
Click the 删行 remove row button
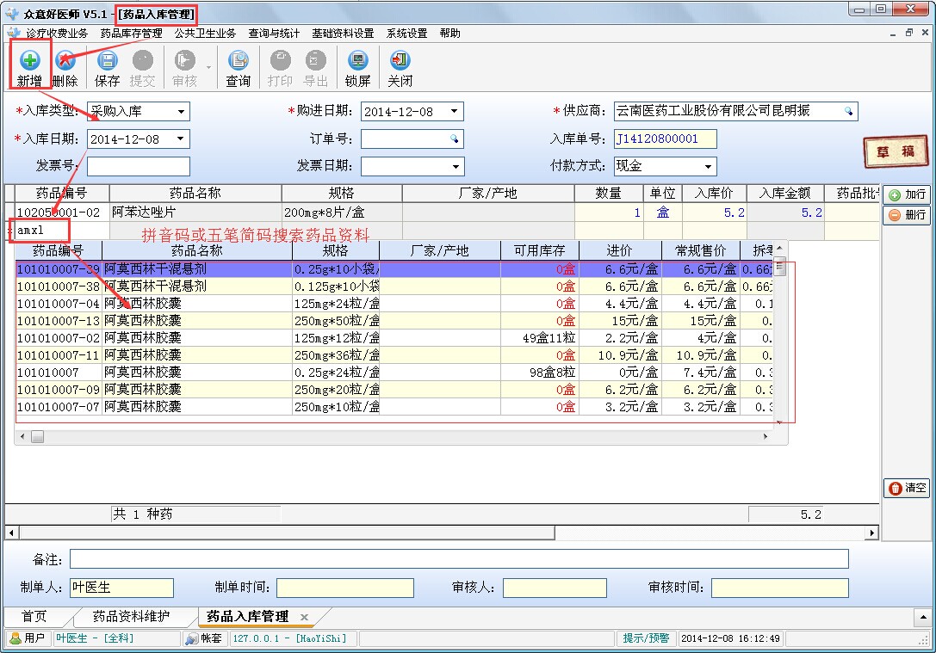906,215
